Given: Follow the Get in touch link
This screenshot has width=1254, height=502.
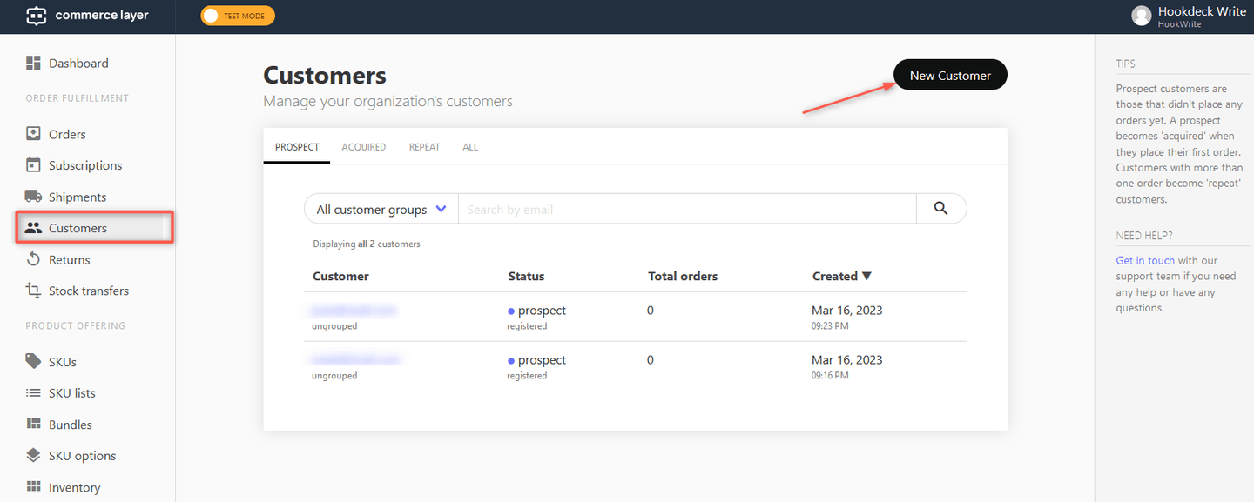Looking at the screenshot, I should pos(1145,259).
